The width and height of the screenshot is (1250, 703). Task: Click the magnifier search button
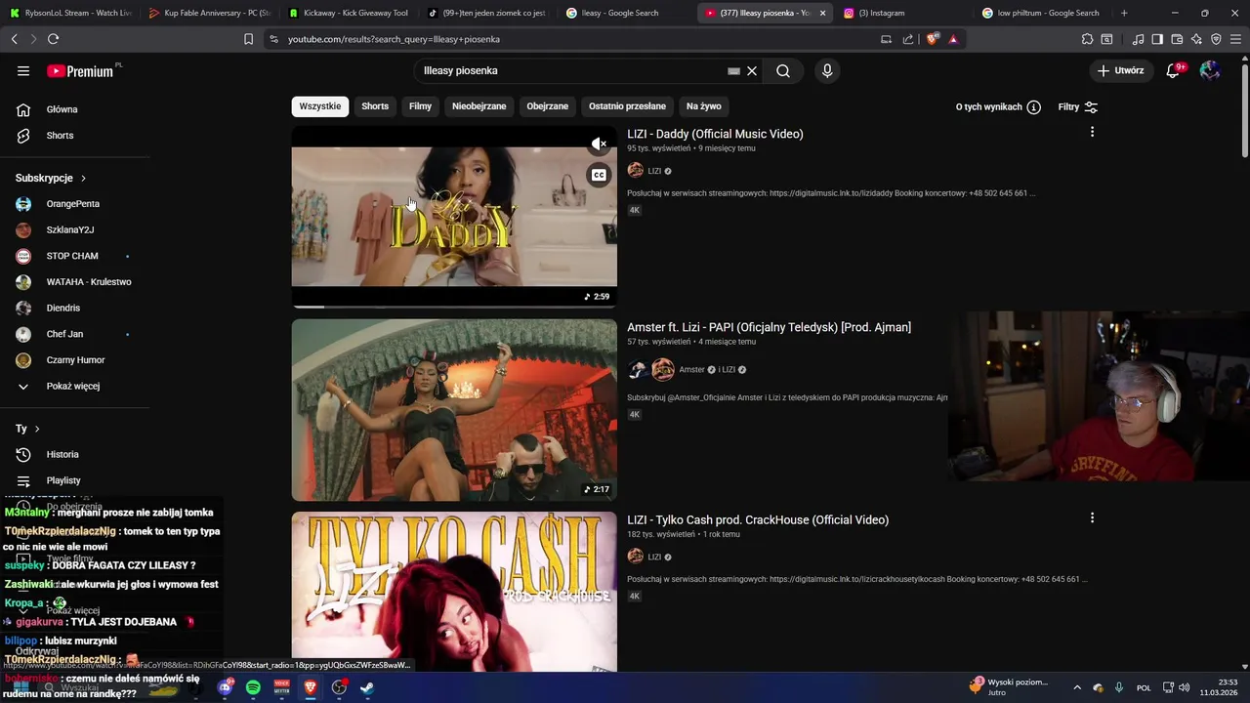pyautogui.click(x=783, y=70)
